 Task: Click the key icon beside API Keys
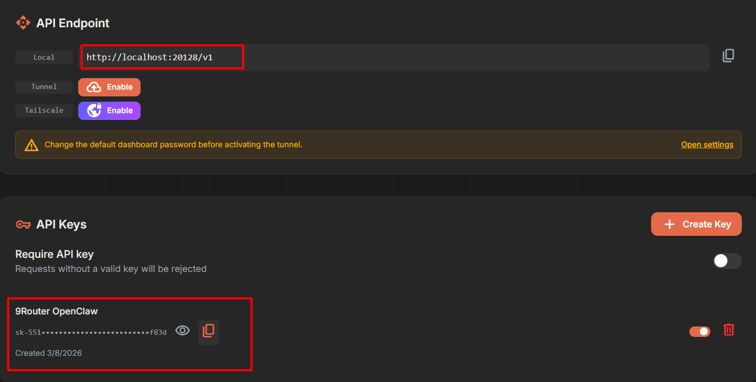[x=23, y=224]
